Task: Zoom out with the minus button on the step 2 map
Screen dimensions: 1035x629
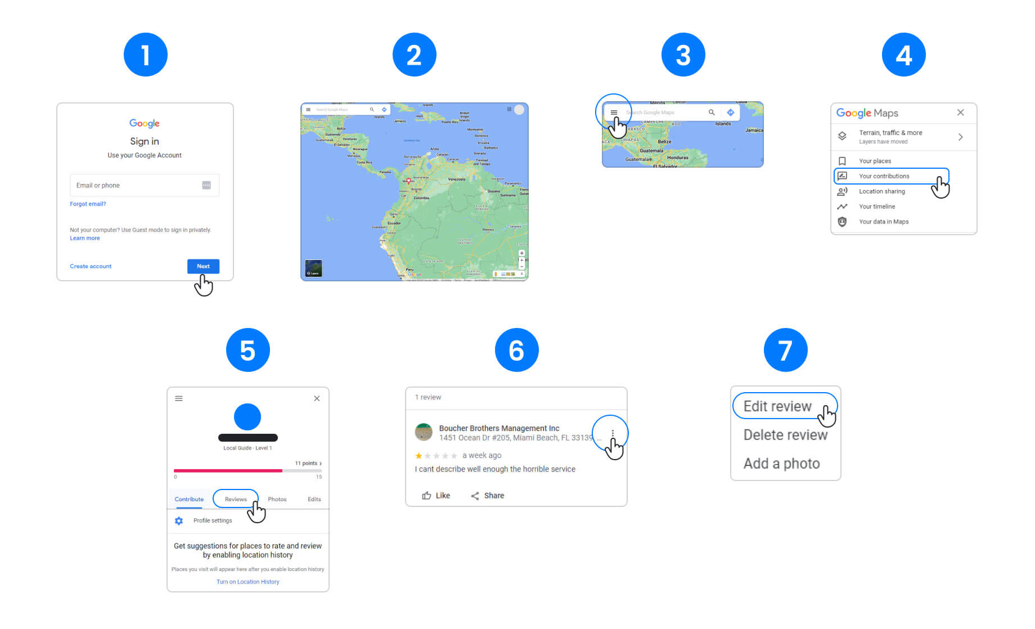Action: [521, 266]
